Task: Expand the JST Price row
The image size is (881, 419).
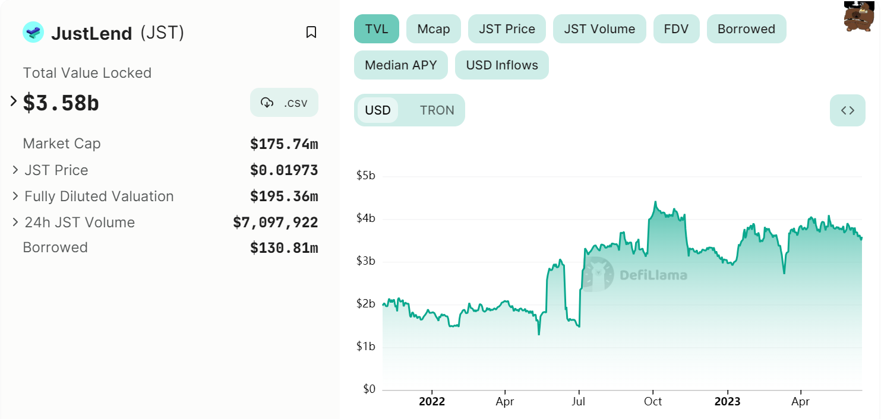Action: click(15, 170)
